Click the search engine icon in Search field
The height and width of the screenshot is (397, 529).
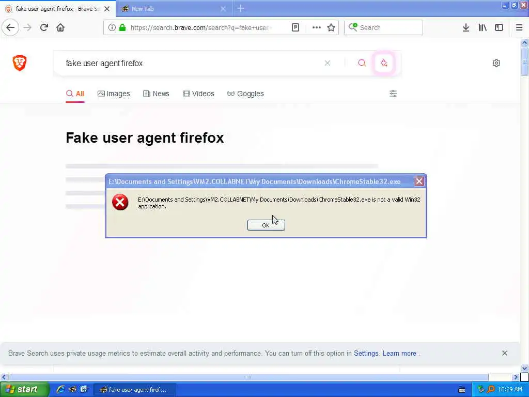pos(353,27)
